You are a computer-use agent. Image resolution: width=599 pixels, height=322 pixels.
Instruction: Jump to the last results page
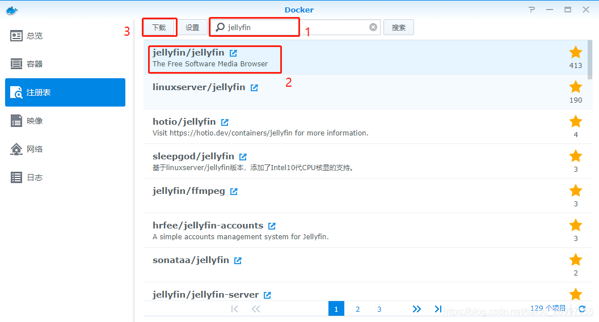[x=438, y=308]
